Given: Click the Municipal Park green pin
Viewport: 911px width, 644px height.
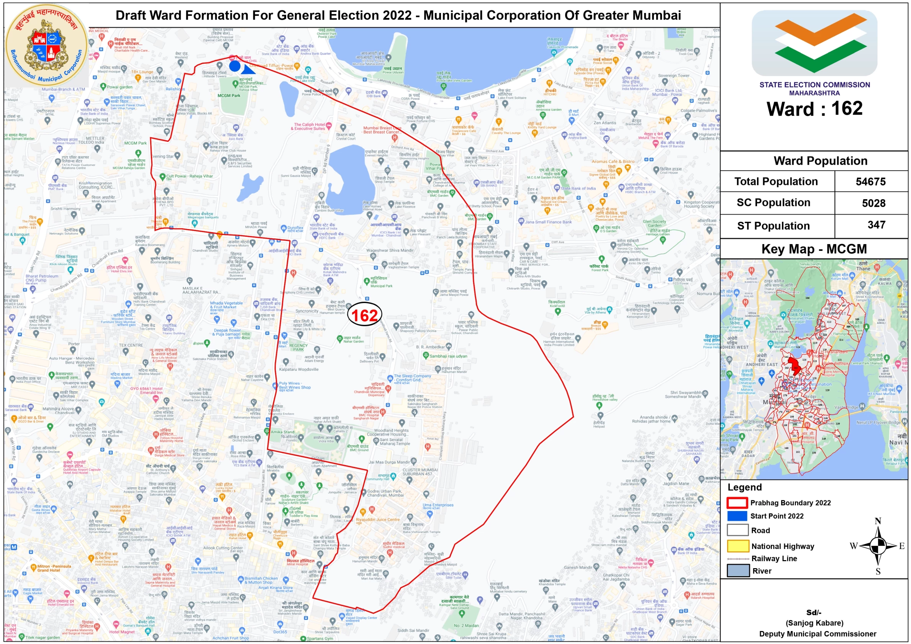Looking at the screenshot, I should click(367, 281).
